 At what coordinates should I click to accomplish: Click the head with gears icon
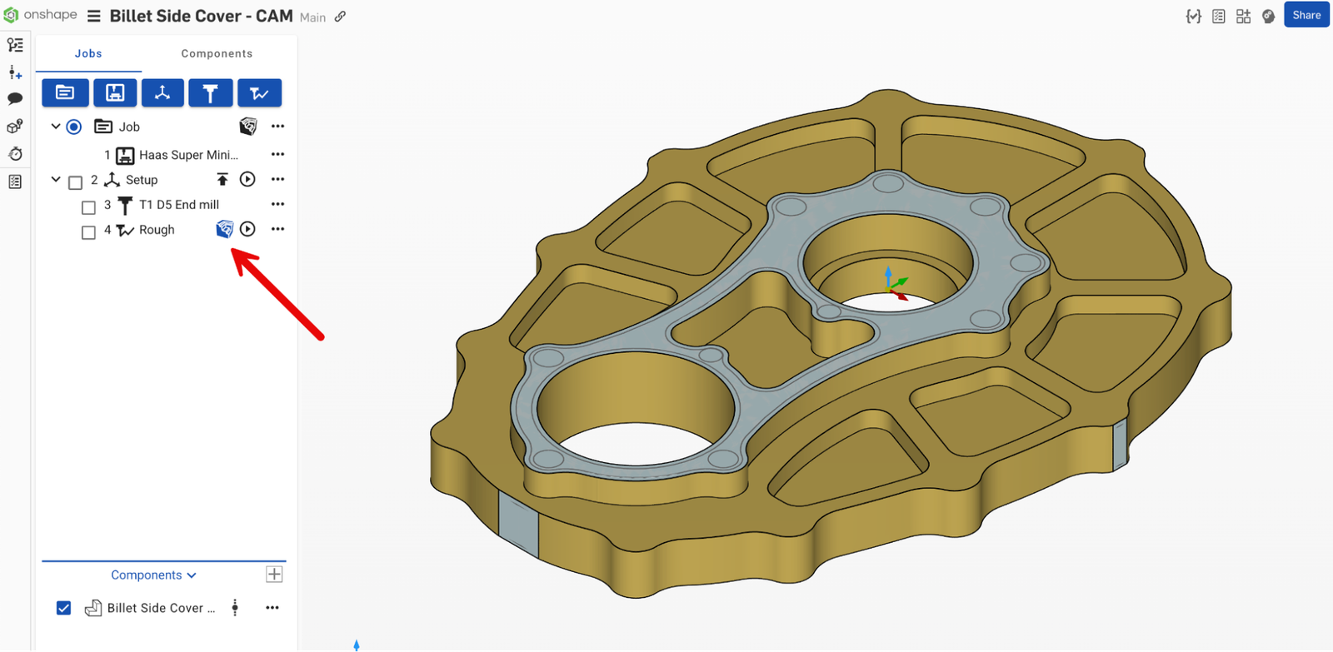(x=1268, y=16)
